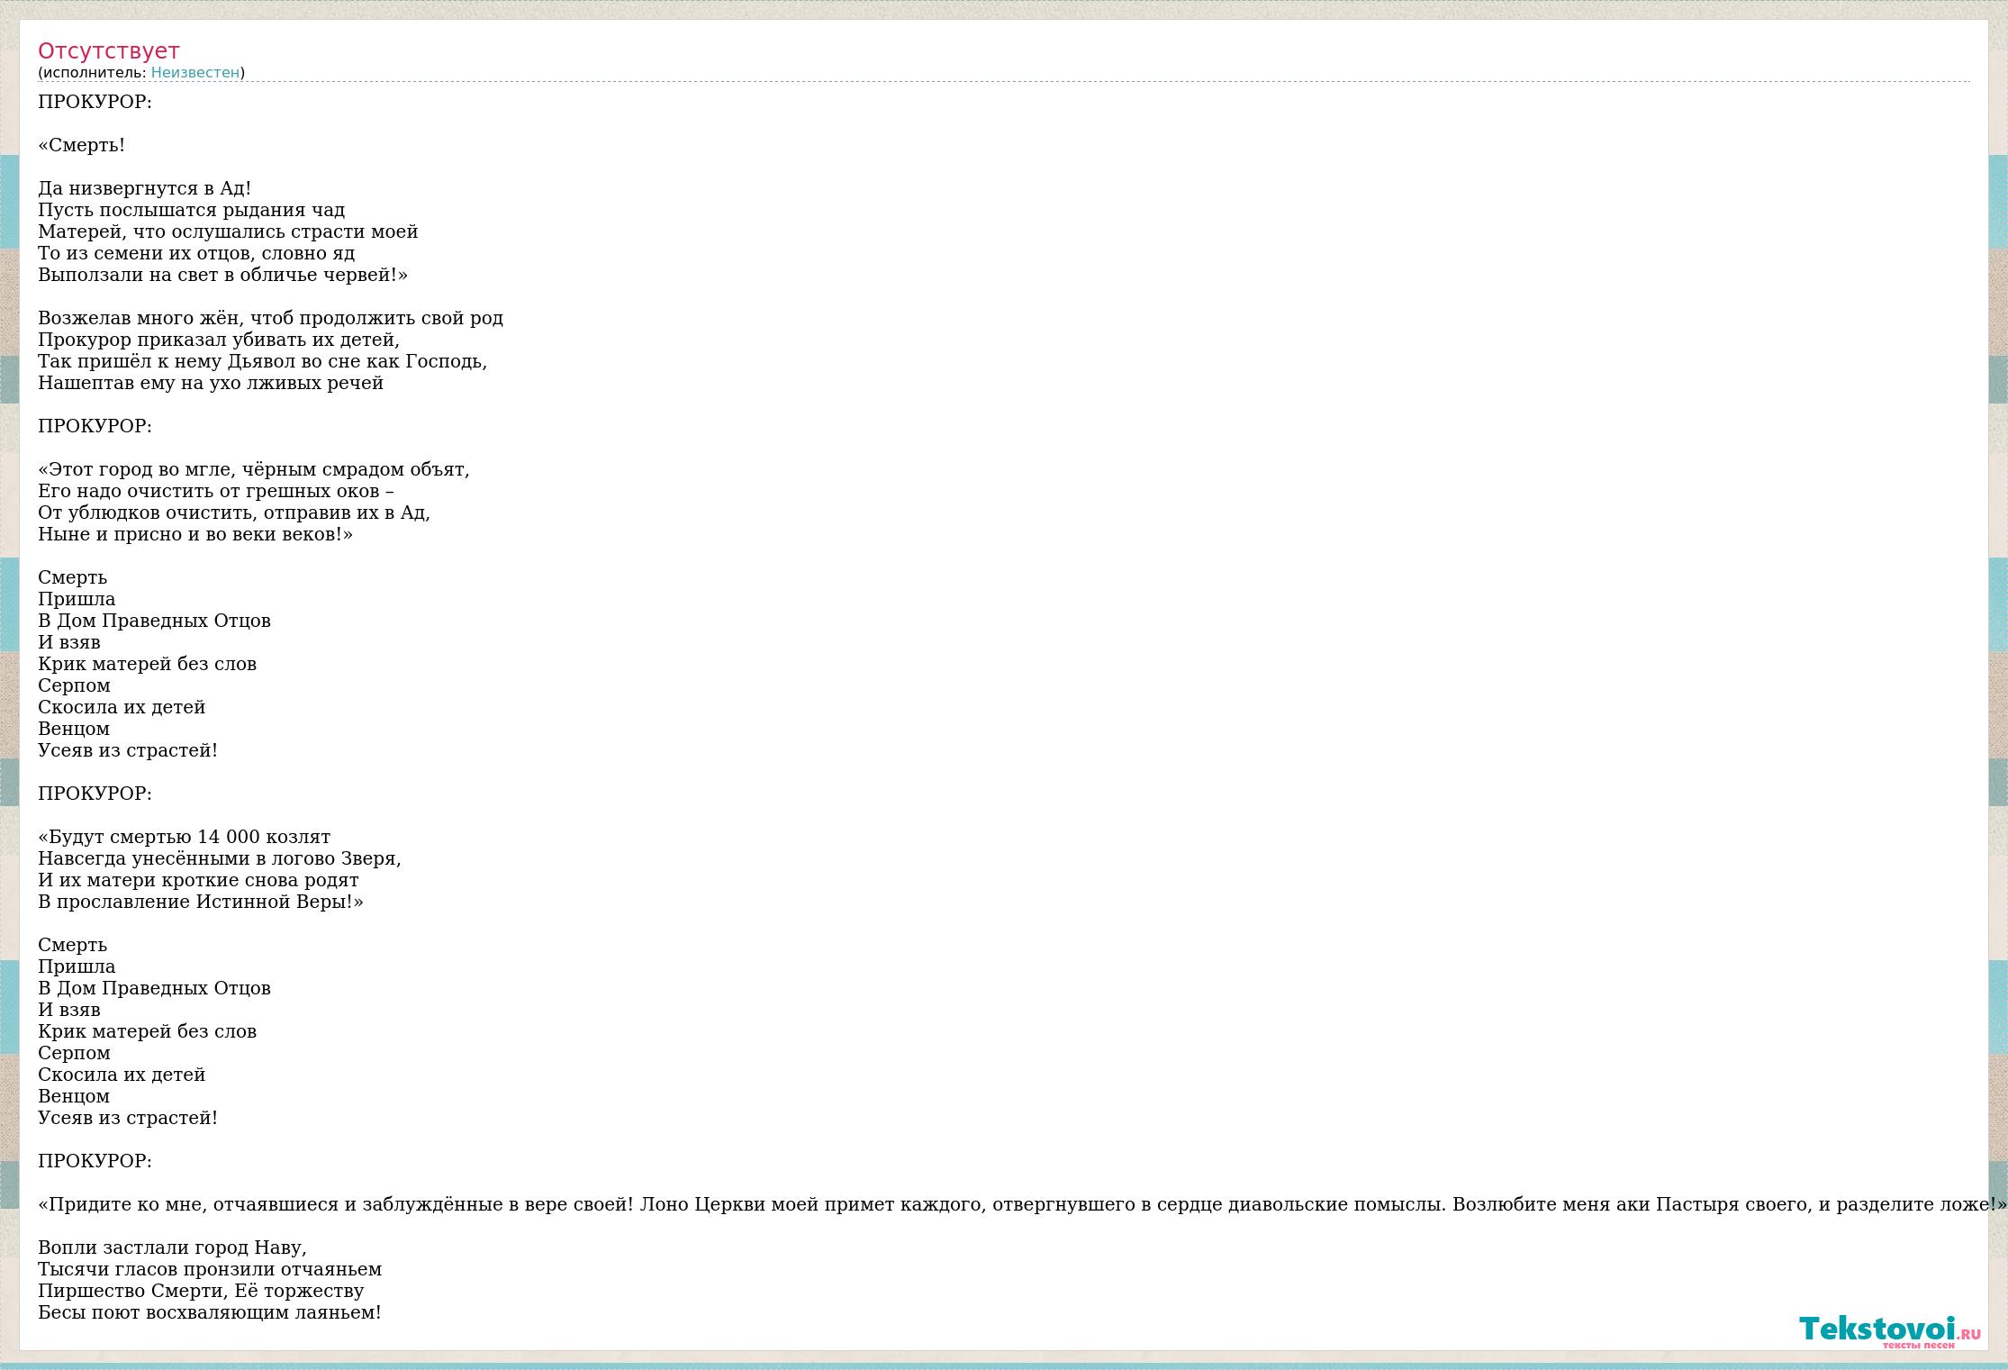Image resolution: width=2008 pixels, height=1370 pixels.
Task: Click line То из семени их отцов
Action: click(197, 253)
